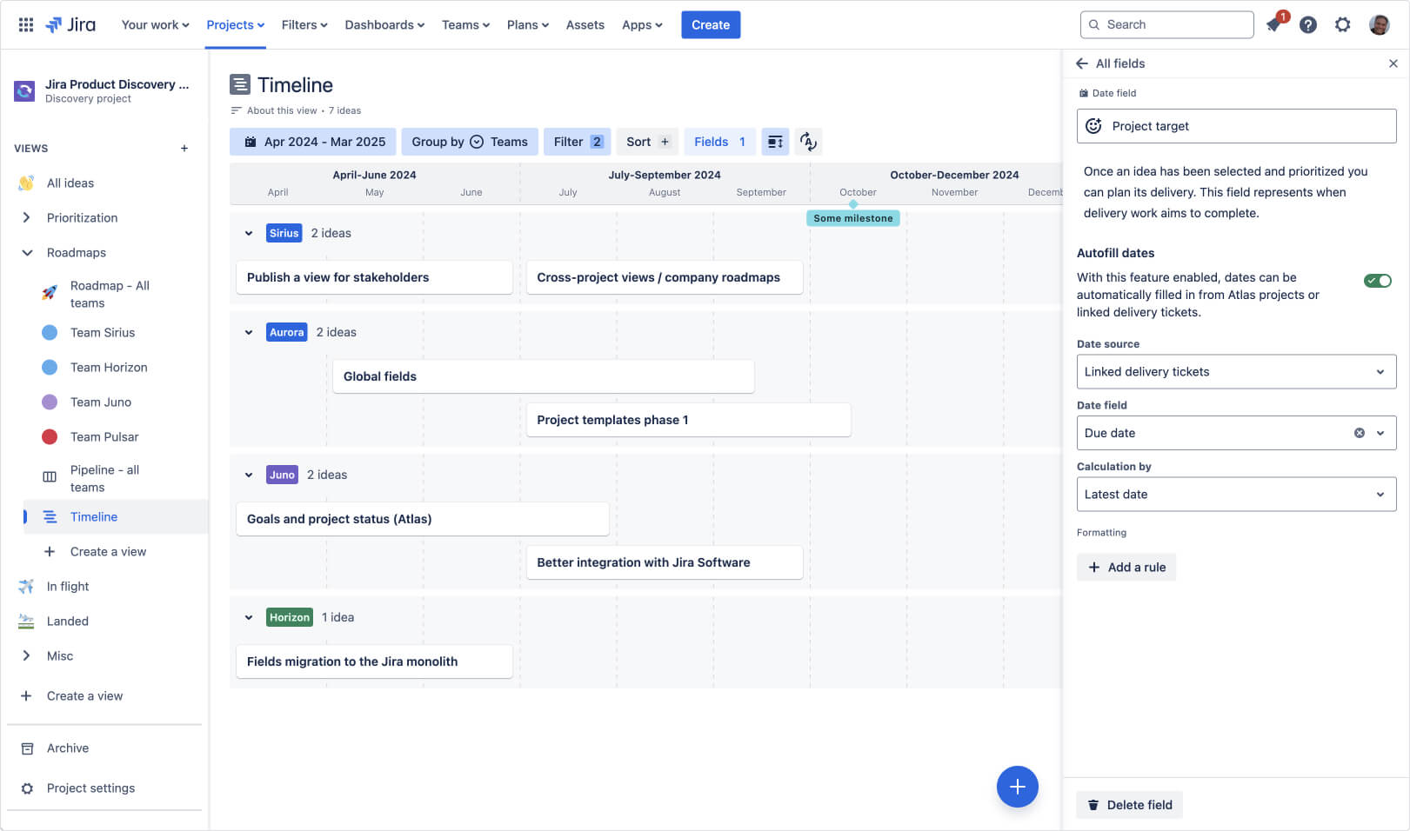Go back to All fields with arrow

pos(1082,63)
